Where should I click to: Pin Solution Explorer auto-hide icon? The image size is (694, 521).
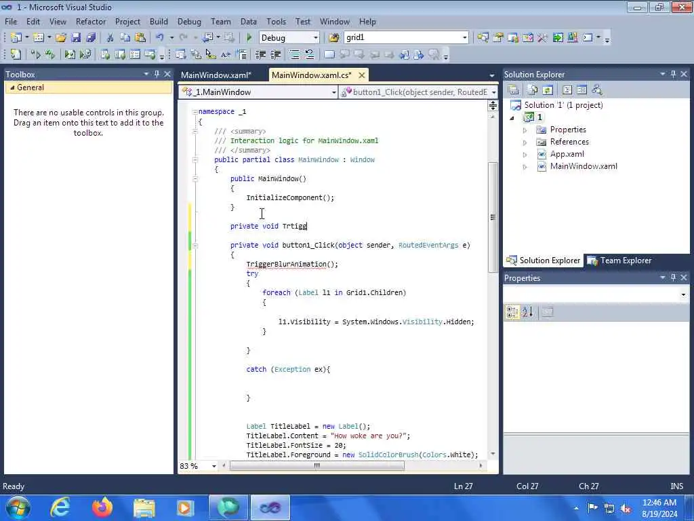click(x=673, y=74)
